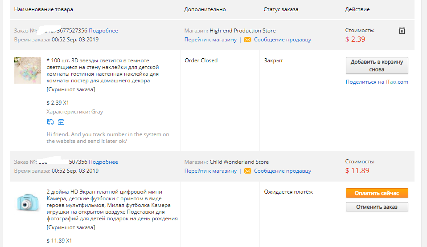Click the card refund icon beside the truck
This screenshot has width=427, height=247.
[61, 122]
